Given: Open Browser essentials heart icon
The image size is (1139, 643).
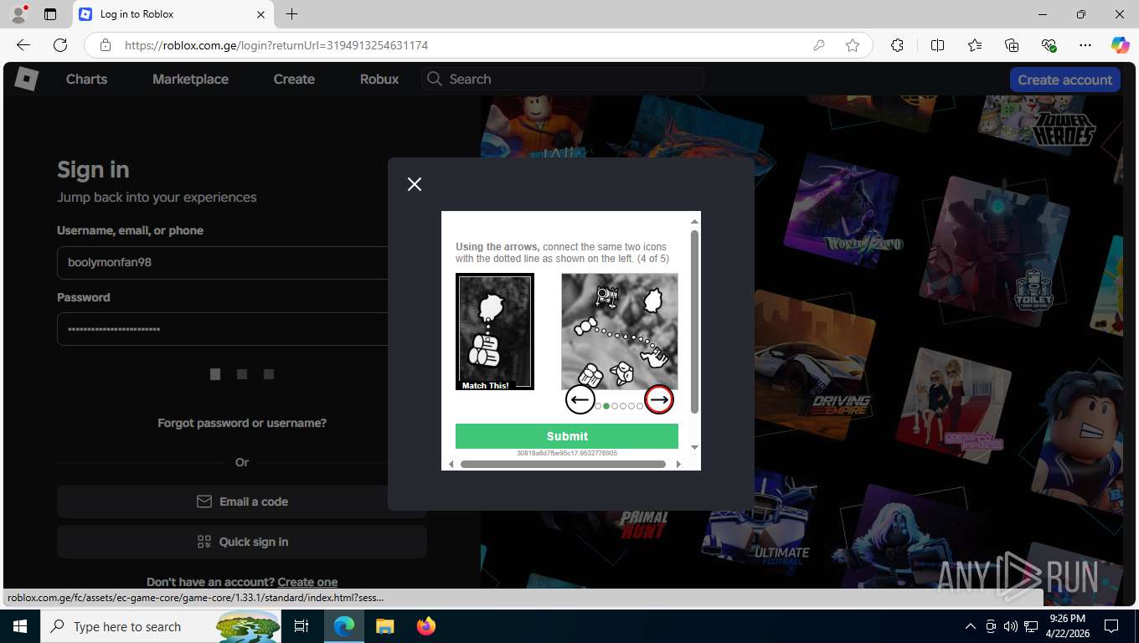Looking at the screenshot, I should pos(1049,45).
